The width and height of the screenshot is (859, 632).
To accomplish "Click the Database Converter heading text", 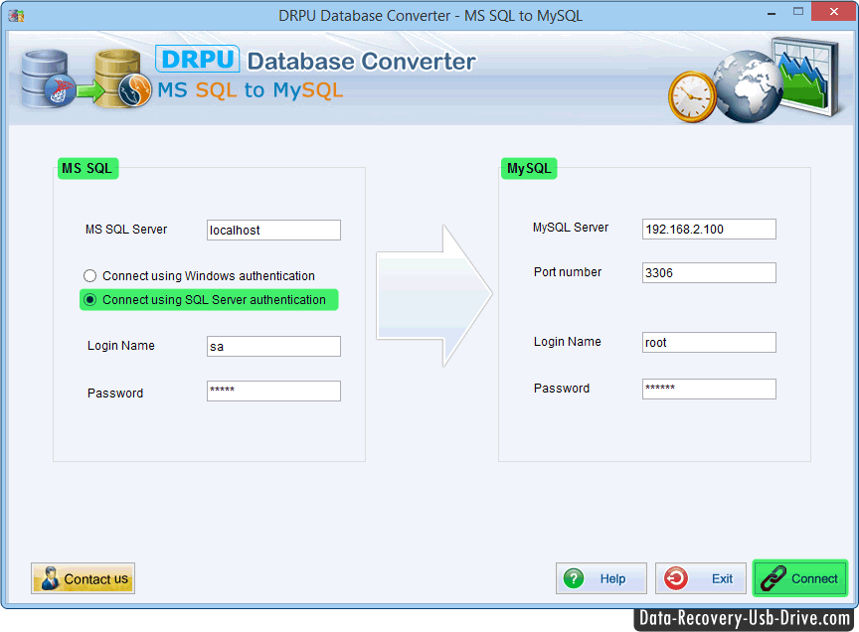I will point(361,62).
